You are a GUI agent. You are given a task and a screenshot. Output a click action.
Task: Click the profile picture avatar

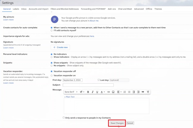55,19
